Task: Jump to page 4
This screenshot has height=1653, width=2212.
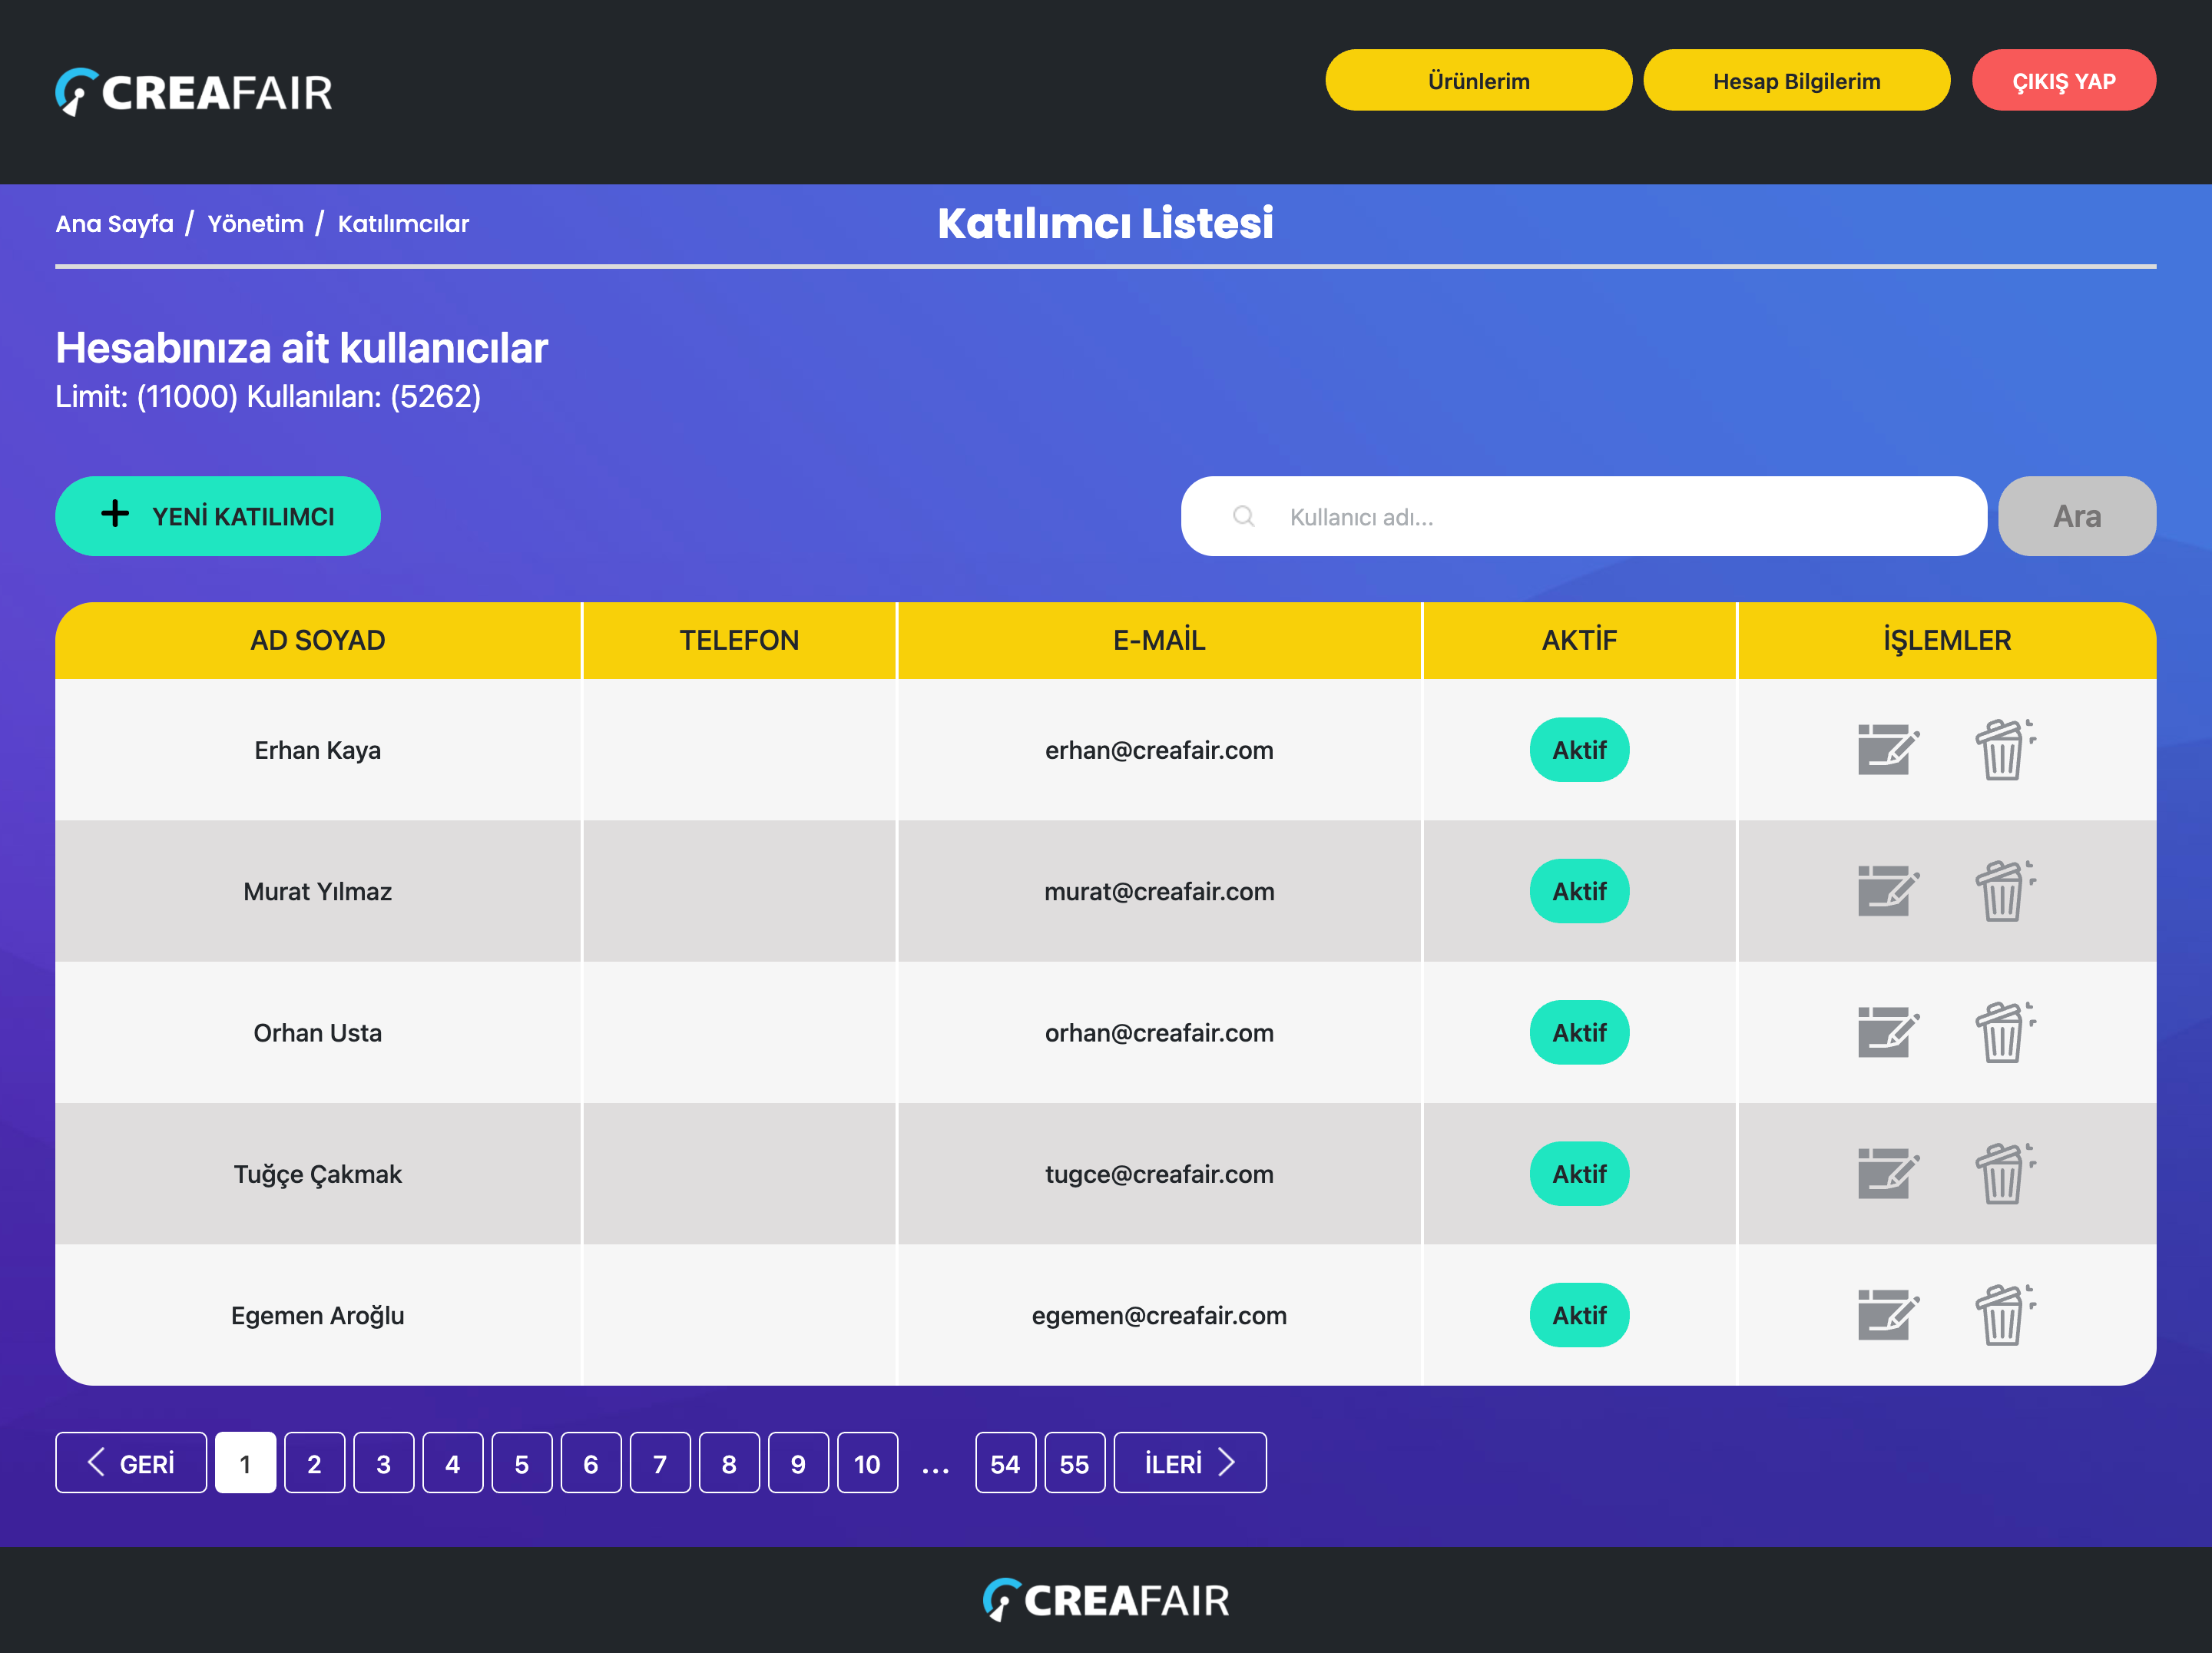Action: tap(452, 1462)
